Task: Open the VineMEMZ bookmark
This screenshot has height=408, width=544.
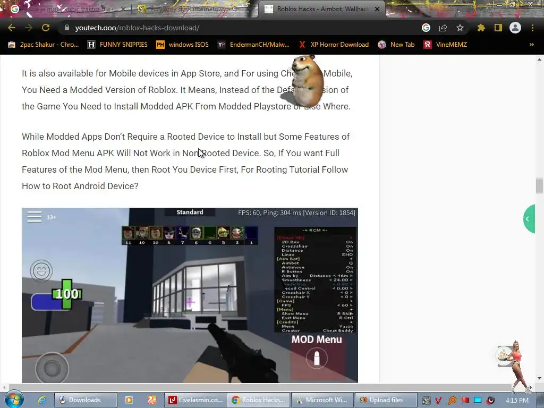Action: point(445,45)
